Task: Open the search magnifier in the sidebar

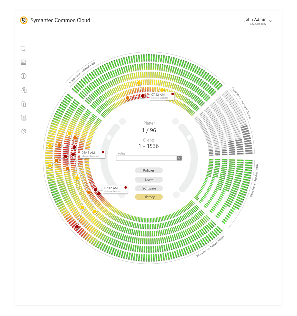Action: pyautogui.click(x=23, y=49)
